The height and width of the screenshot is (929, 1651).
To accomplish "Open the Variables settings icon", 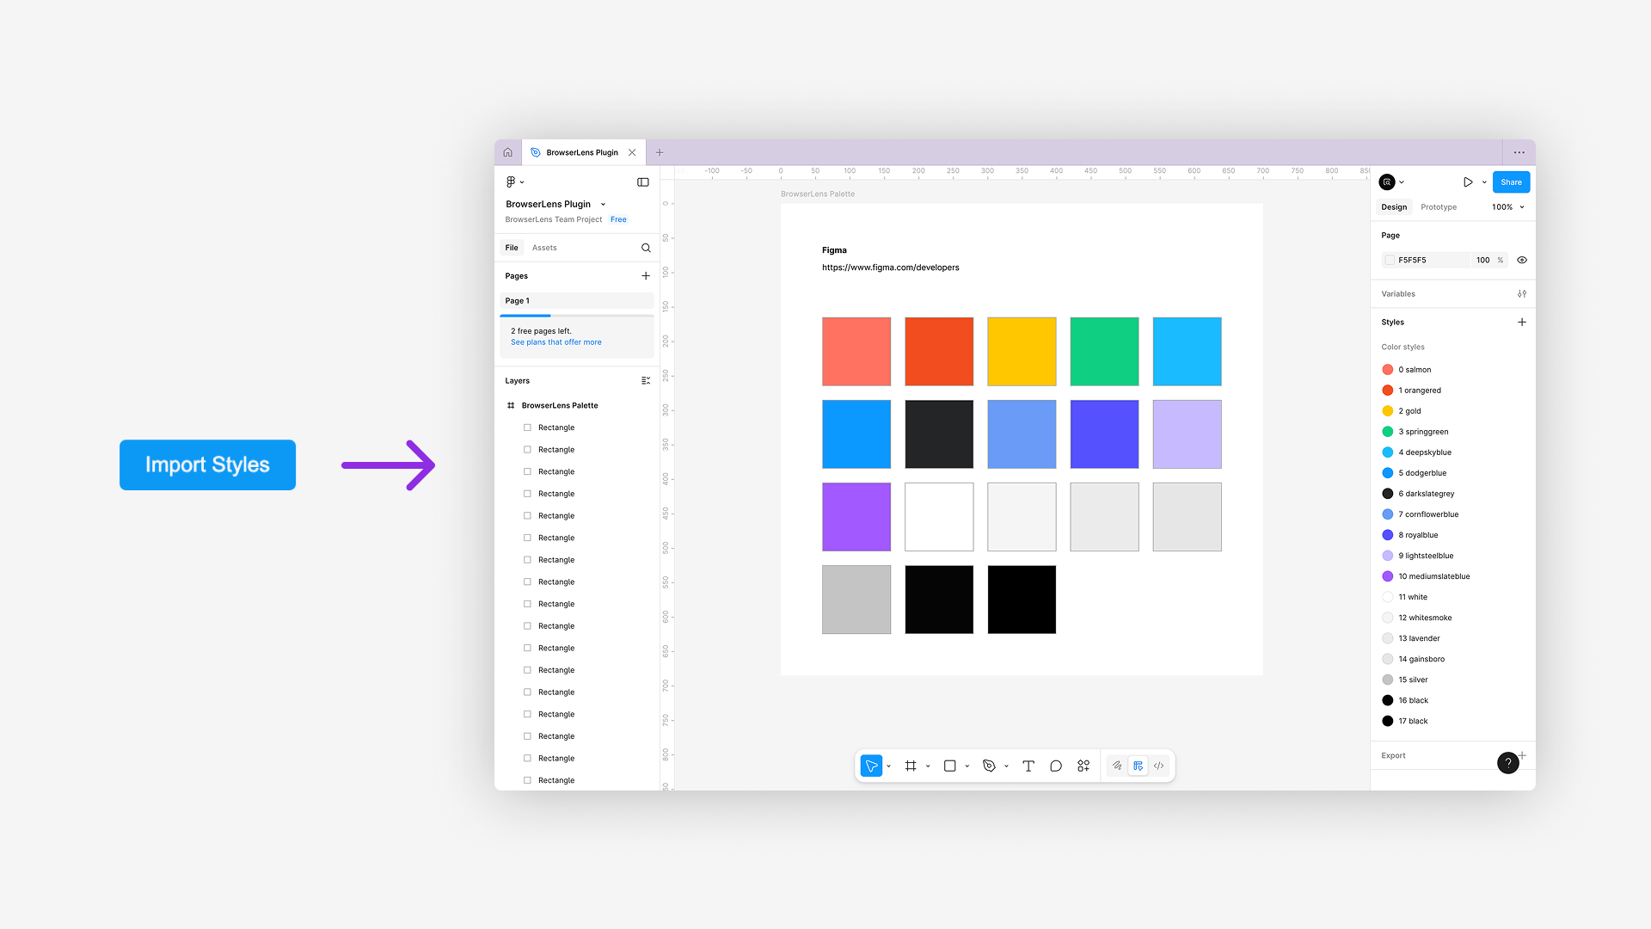I will click(x=1522, y=294).
